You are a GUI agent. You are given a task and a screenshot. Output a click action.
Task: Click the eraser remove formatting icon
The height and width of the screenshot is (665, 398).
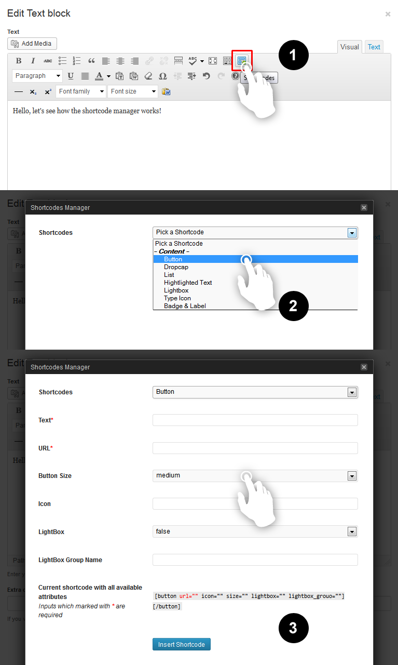[148, 76]
